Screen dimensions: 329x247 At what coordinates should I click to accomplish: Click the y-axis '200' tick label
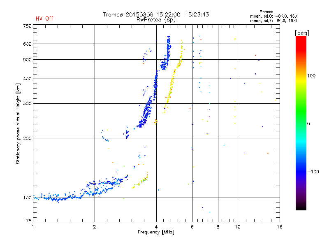pos(27,138)
